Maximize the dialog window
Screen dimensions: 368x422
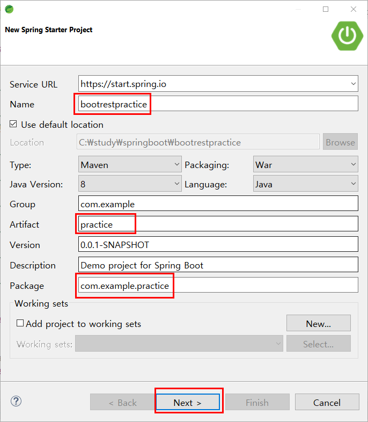tap(326, 9)
